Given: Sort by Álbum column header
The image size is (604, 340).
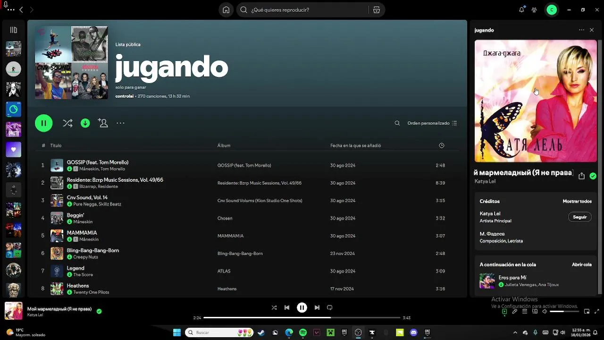Looking at the screenshot, I should (224, 145).
